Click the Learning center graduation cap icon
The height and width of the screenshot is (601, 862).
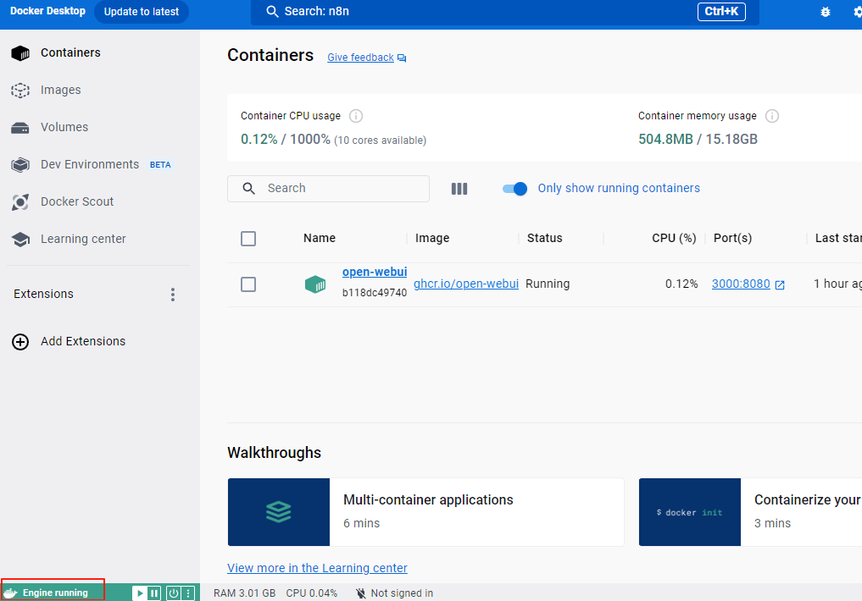(x=20, y=240)
